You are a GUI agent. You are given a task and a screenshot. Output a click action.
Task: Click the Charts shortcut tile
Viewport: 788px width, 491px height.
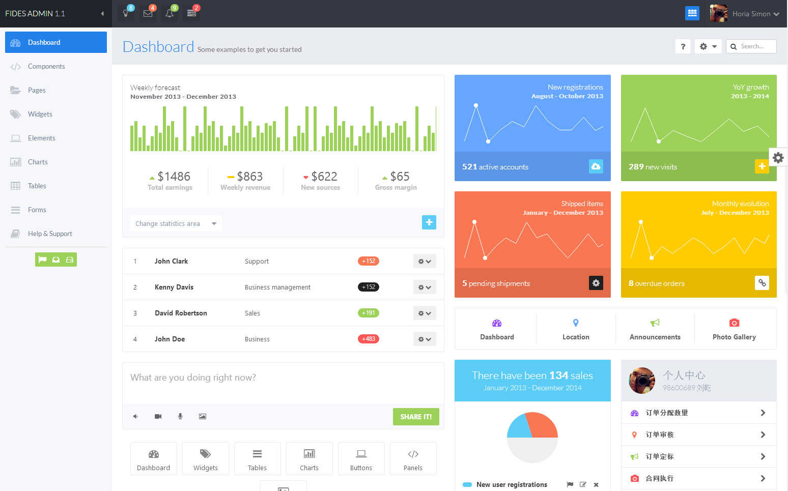pyautogui.click(x=309, y=459)
